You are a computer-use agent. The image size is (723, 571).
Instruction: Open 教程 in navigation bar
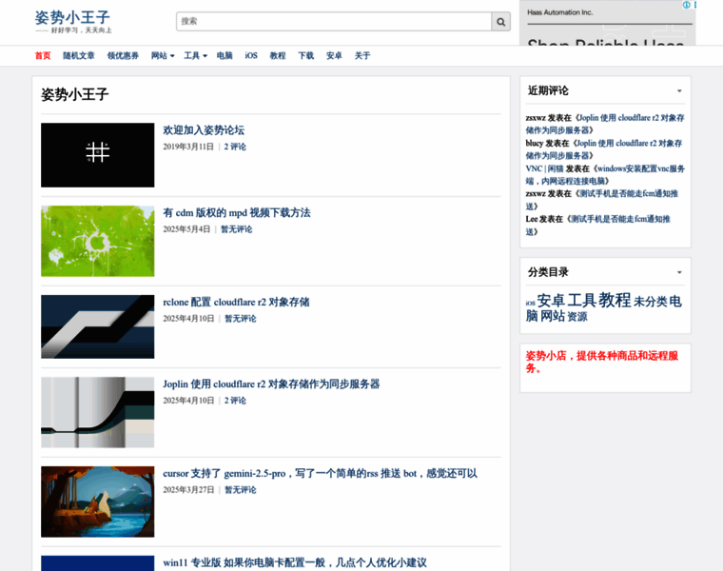tap(278, 56)
